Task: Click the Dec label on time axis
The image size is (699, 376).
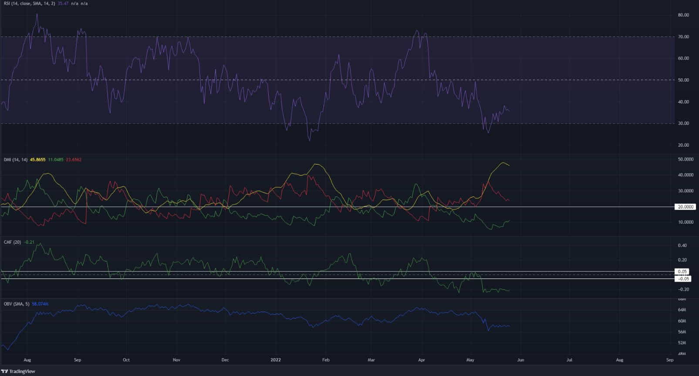Action: point(225,360)
